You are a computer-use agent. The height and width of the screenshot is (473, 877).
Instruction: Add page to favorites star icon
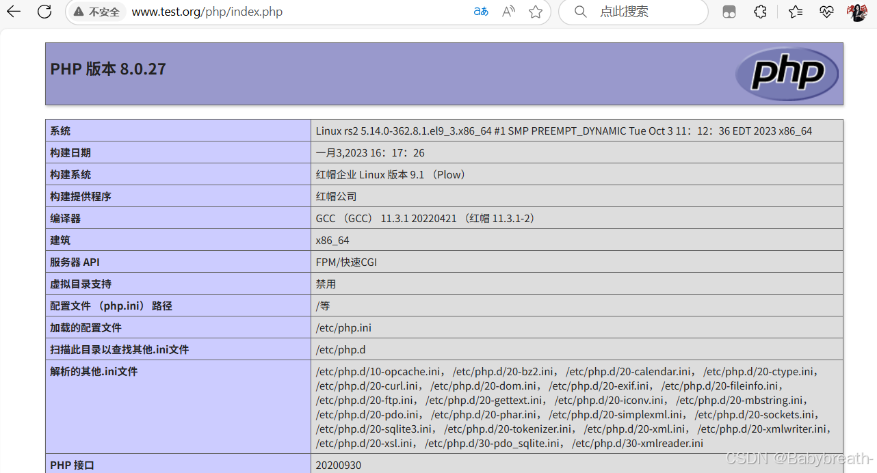[536, 12]
